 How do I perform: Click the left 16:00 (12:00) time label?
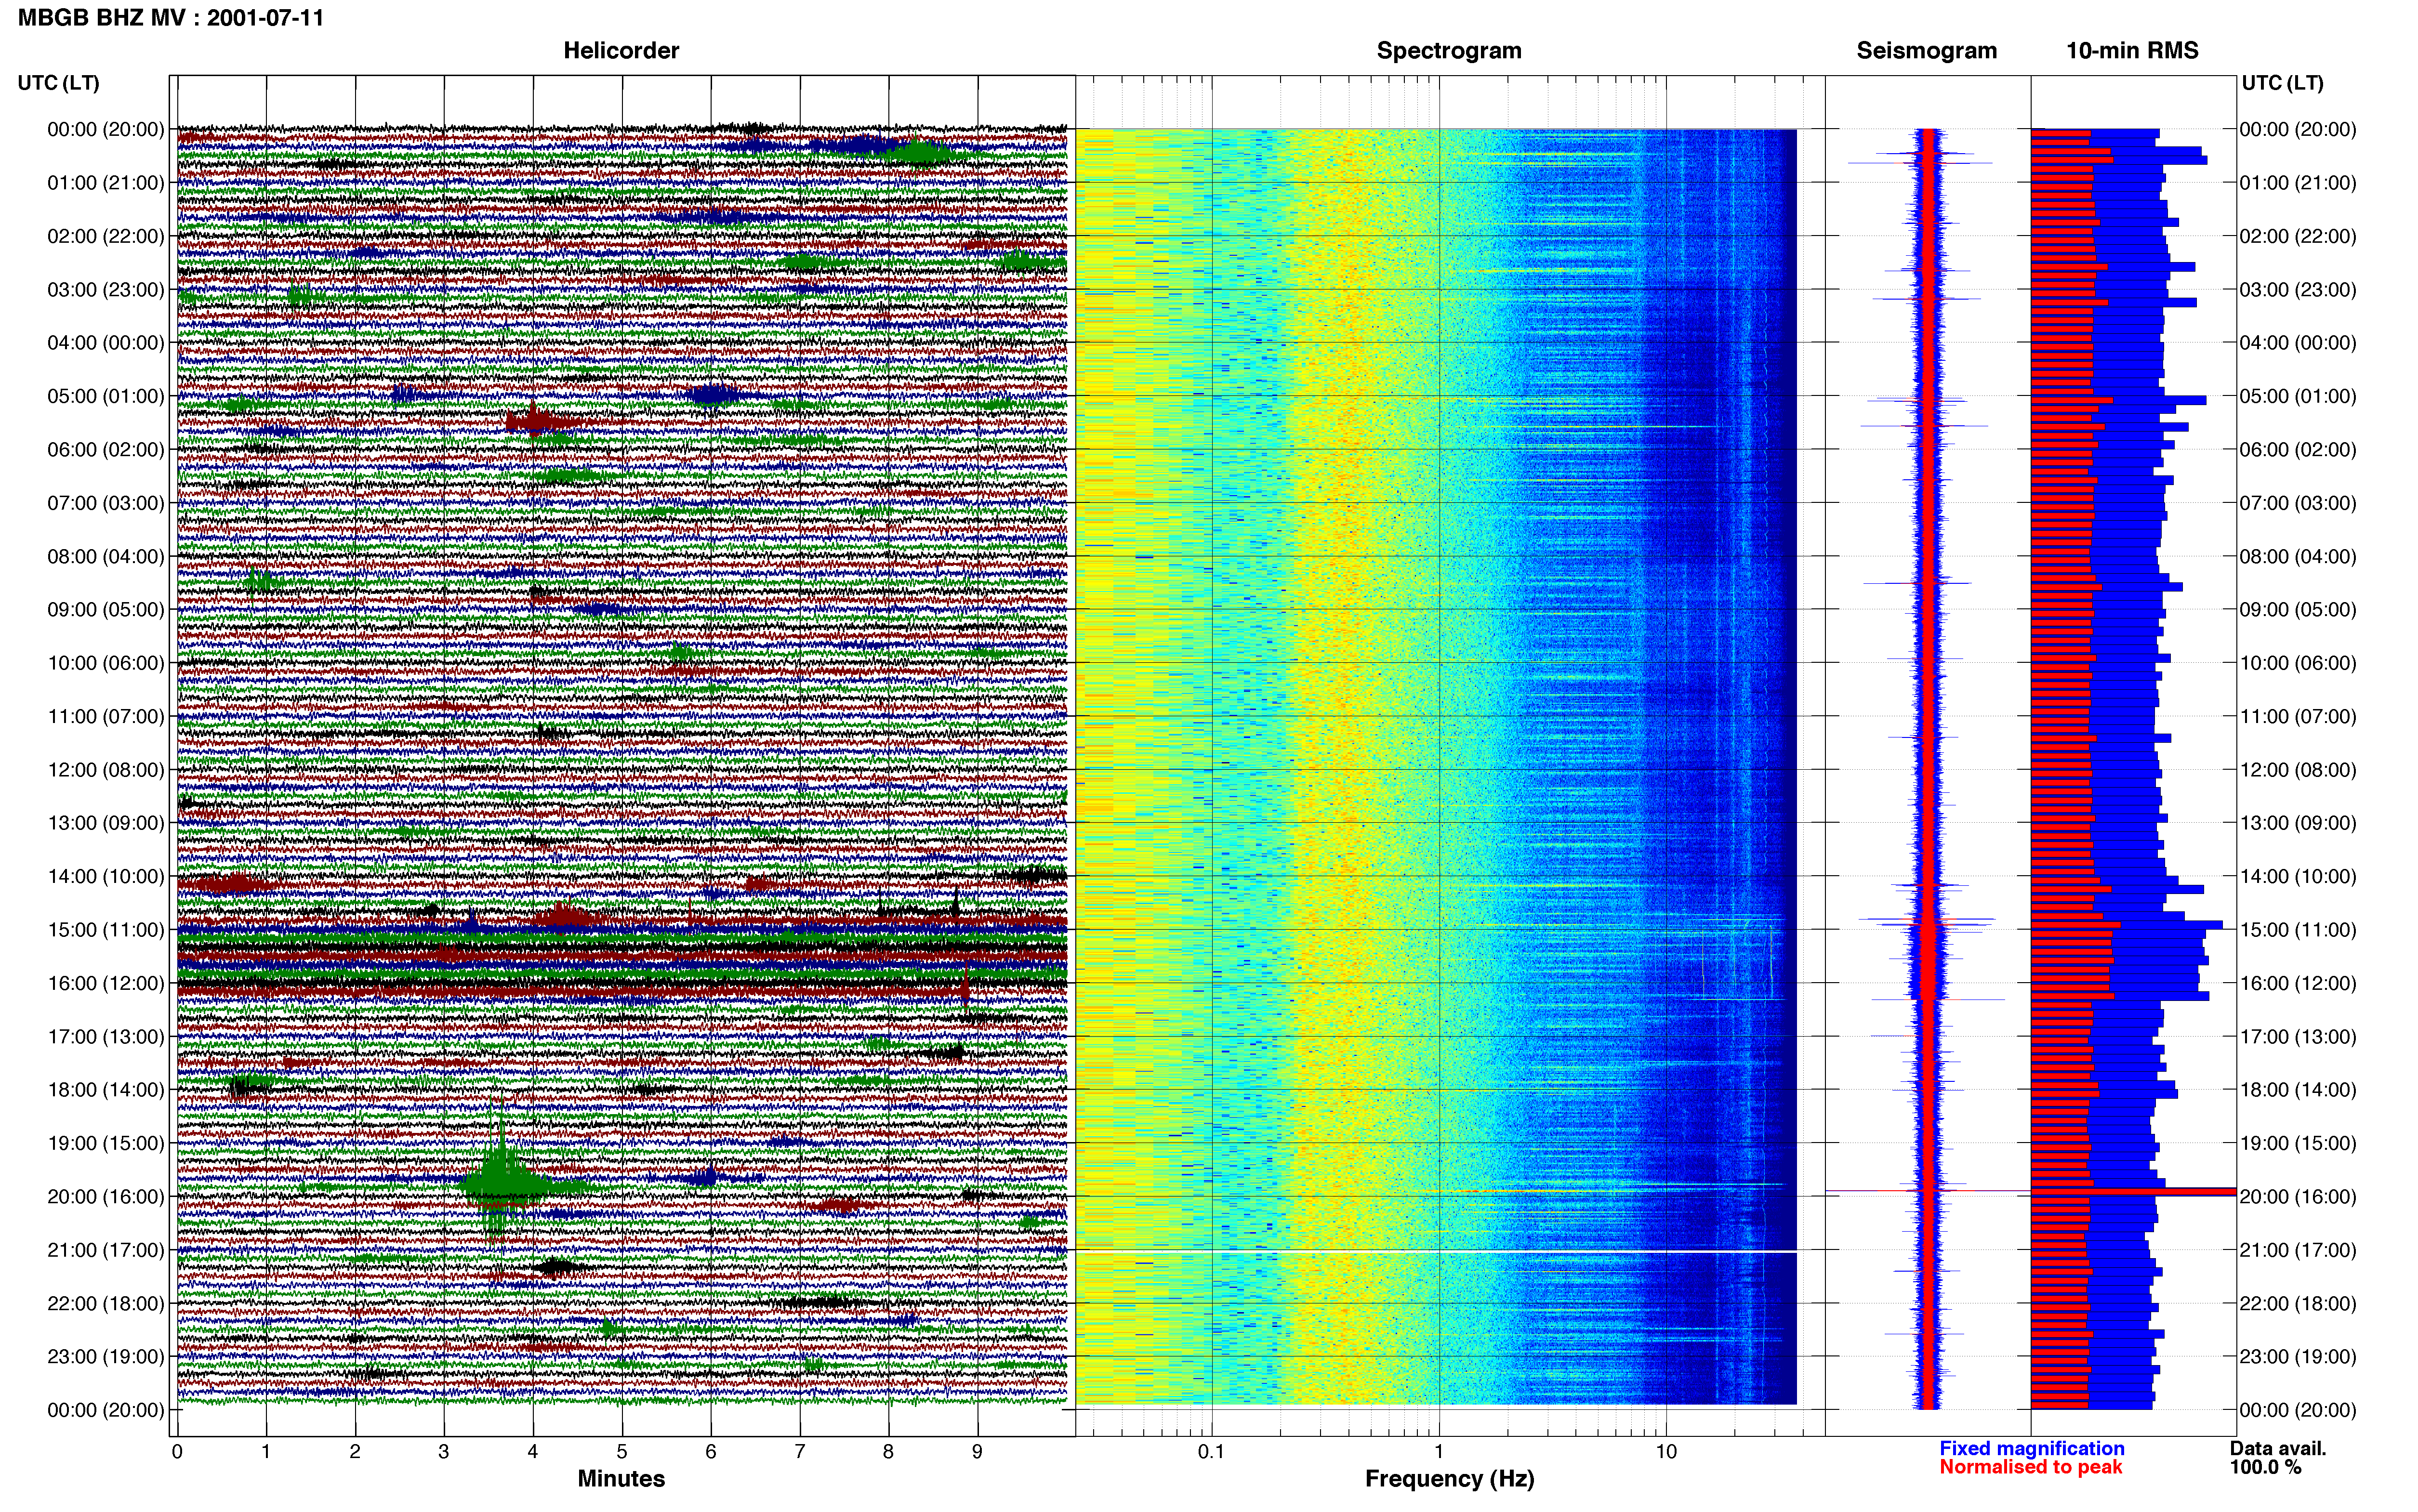(106, 983)
